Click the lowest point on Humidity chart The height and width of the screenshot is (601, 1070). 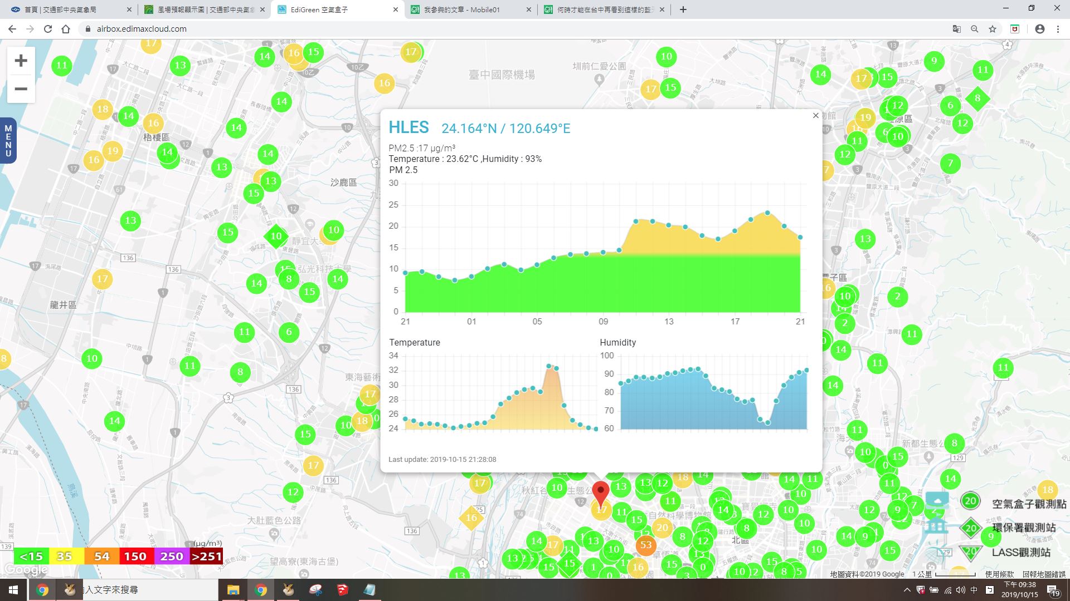coord(768,423)
